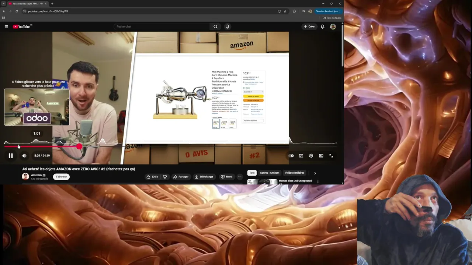Click the 5:29 / 24:19 time display
This screenshot has width=472, height=265.
42,156
